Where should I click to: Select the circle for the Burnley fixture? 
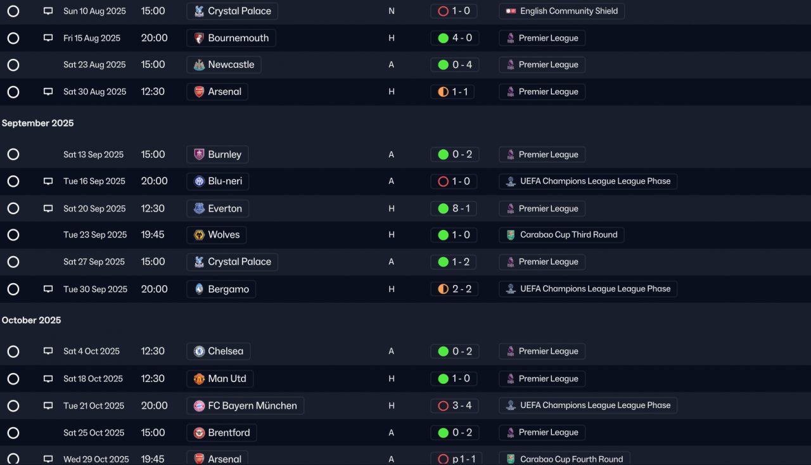tap(13, 155)
